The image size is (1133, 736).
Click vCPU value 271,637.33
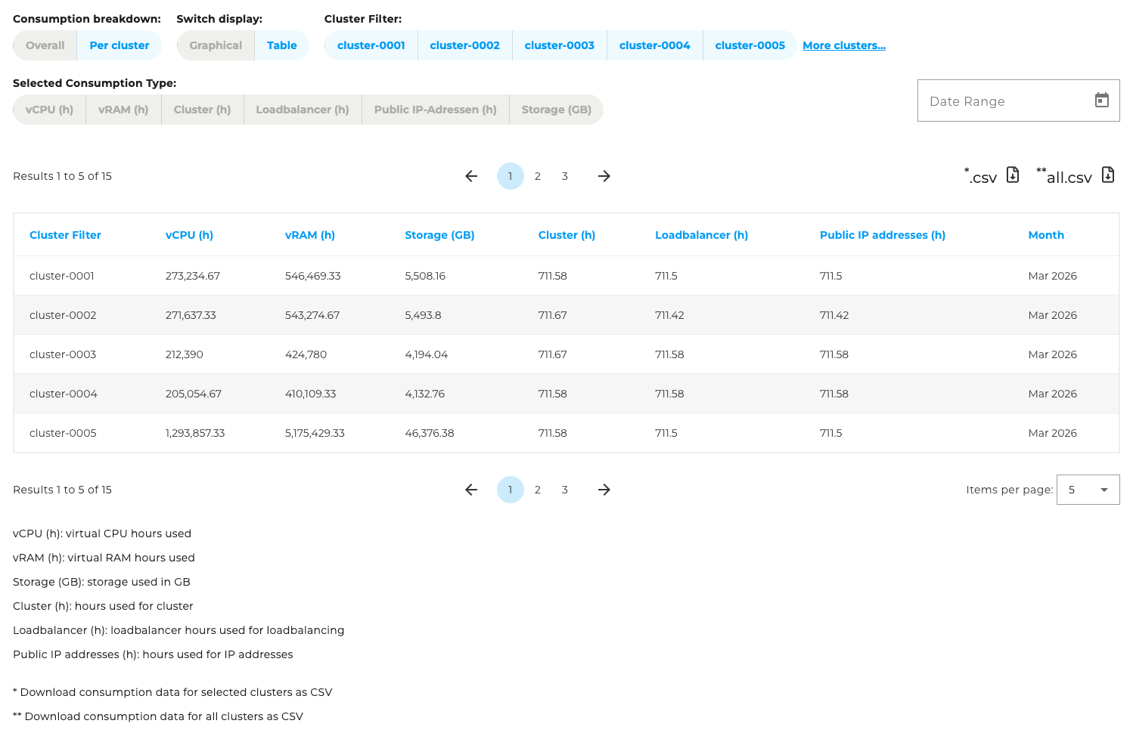click(191, 315)
